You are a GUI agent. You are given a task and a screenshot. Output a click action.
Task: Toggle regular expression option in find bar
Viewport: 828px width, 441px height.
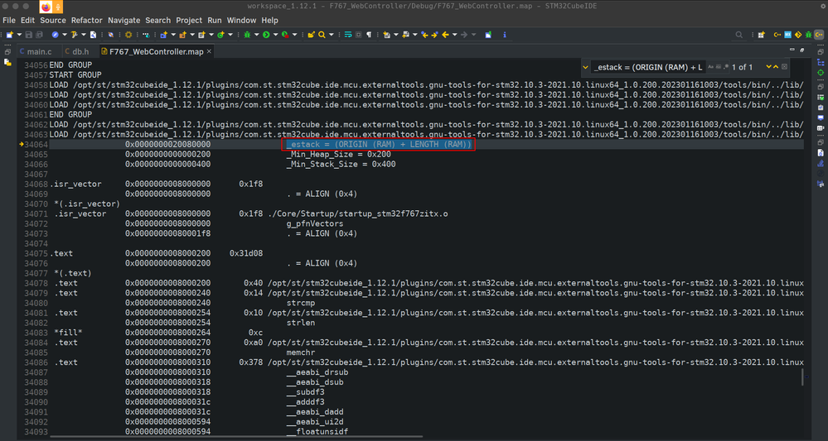(726, 67)
